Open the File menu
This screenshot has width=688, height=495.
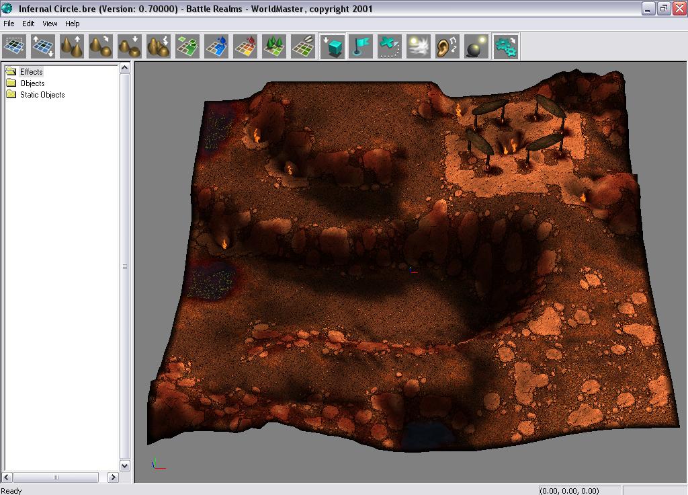tap(9, 24)
